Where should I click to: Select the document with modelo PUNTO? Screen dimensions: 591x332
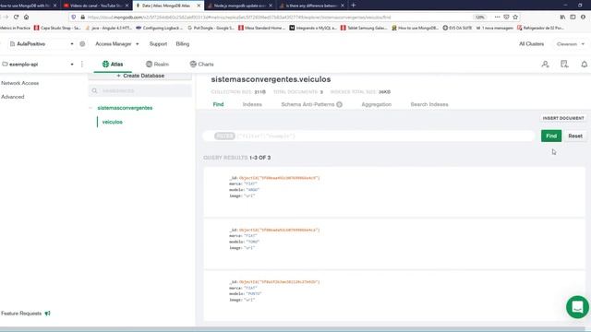pyautogui.click(x=394, y=295)
